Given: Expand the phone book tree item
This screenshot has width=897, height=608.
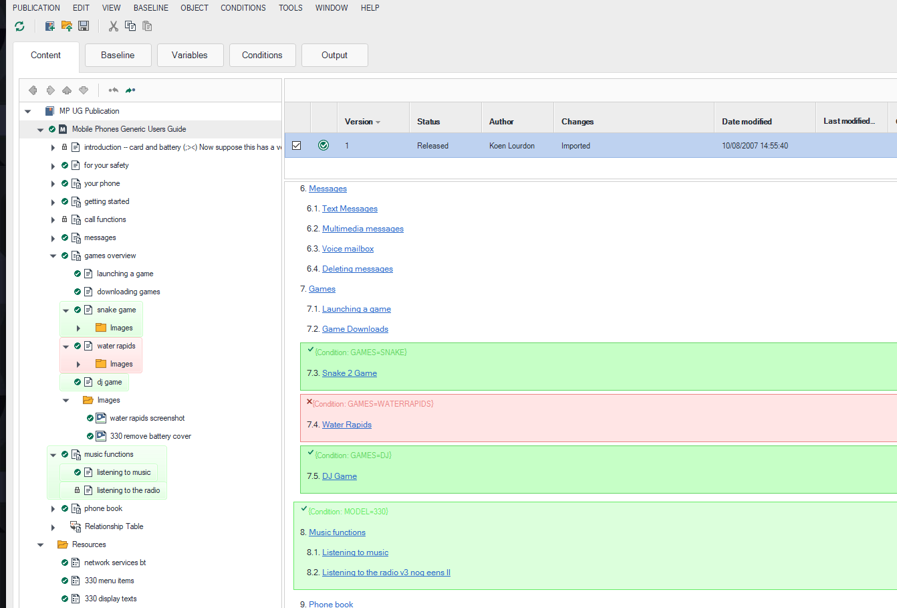Looking at the screenshot, I should 53,508.
